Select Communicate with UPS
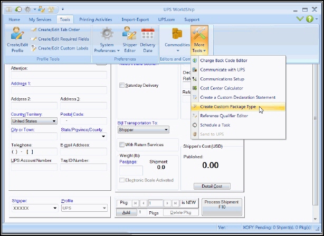Viewport: 324px width, 236px height. coord(238,70)
